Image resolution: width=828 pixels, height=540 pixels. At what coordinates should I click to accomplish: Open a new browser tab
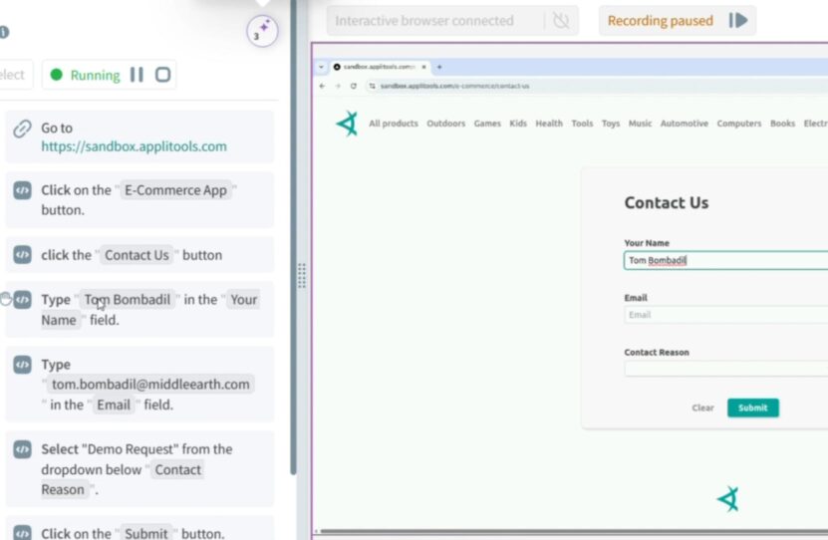coord(439,67)
